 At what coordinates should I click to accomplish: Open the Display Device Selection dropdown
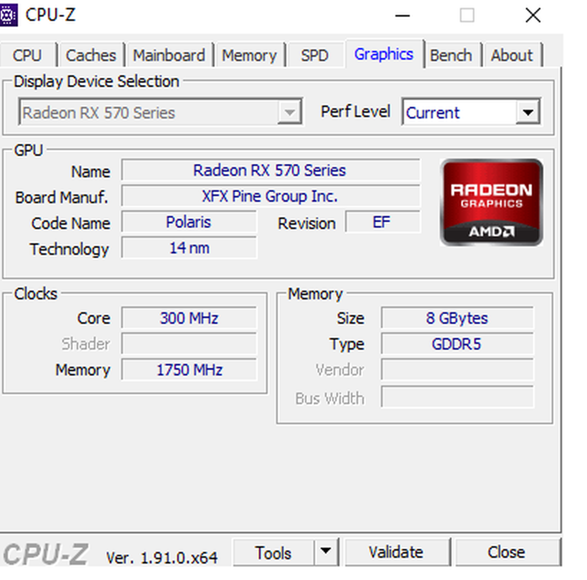pyautogui.click(x=160, y=112)
